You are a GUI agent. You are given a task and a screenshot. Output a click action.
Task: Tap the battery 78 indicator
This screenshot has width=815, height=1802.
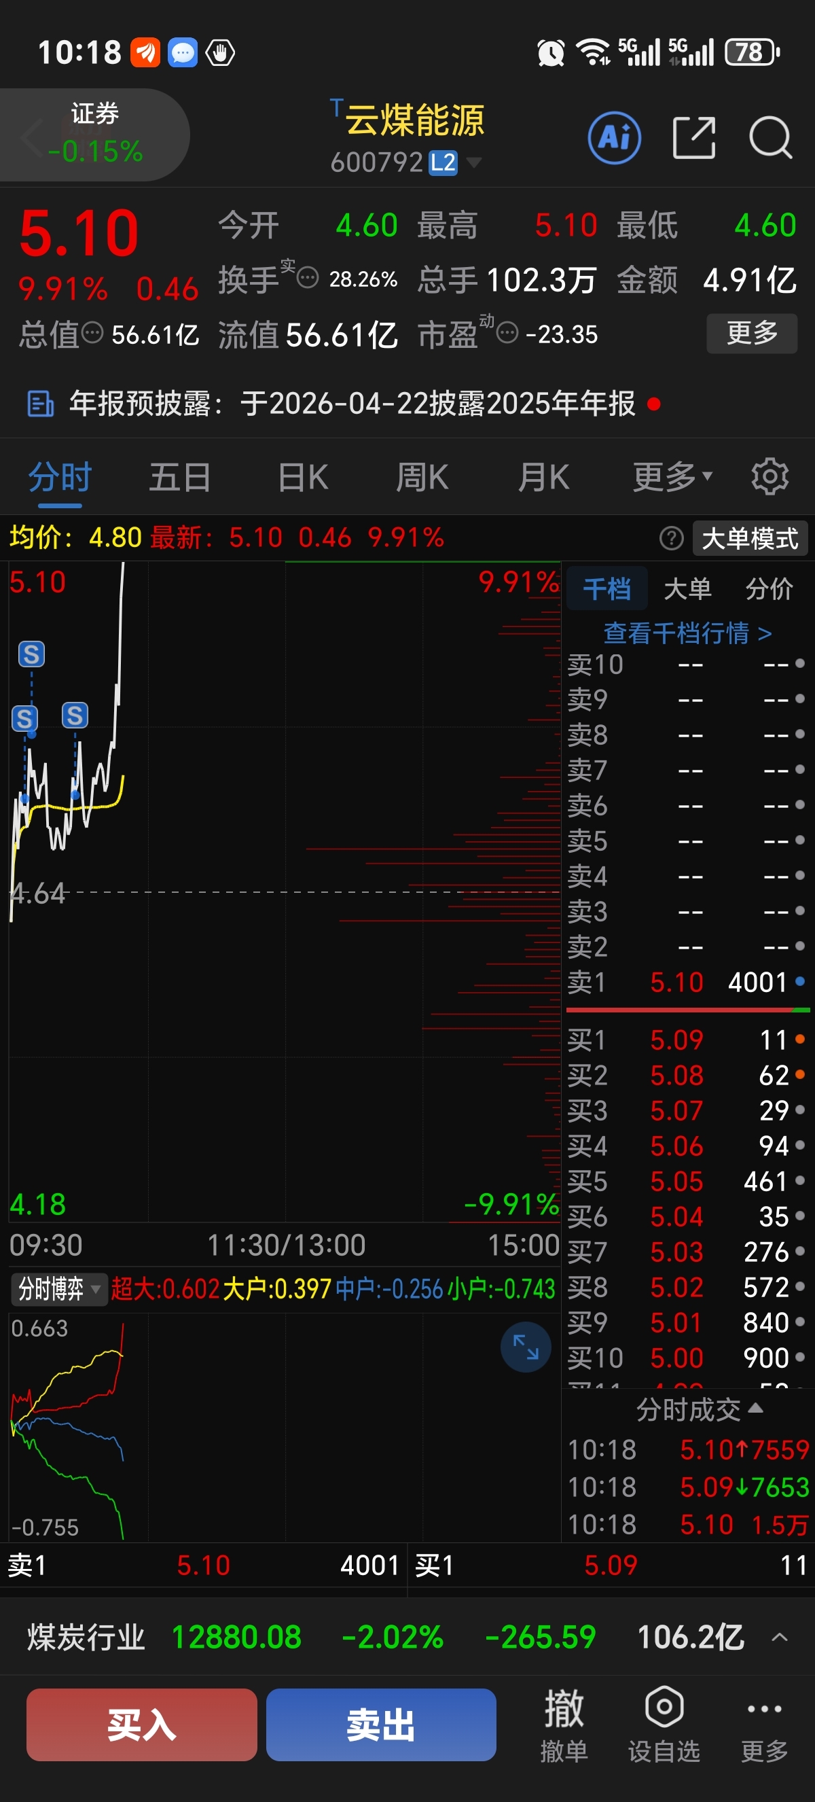point(752,52)
